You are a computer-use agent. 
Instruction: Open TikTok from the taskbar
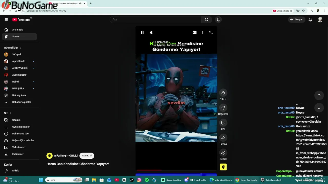tap(132, 180)
